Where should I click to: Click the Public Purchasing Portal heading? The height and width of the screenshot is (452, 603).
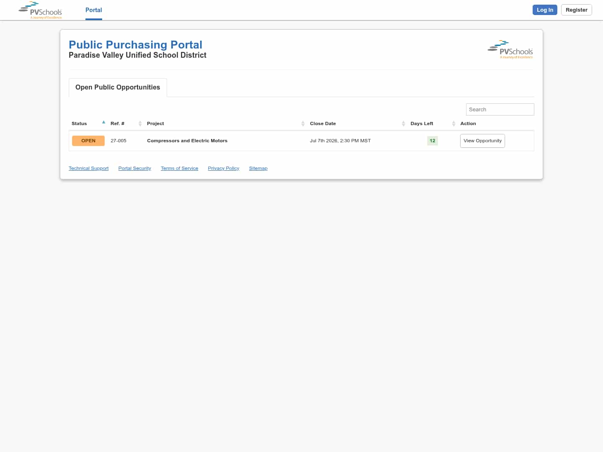(x=135, y=45)
